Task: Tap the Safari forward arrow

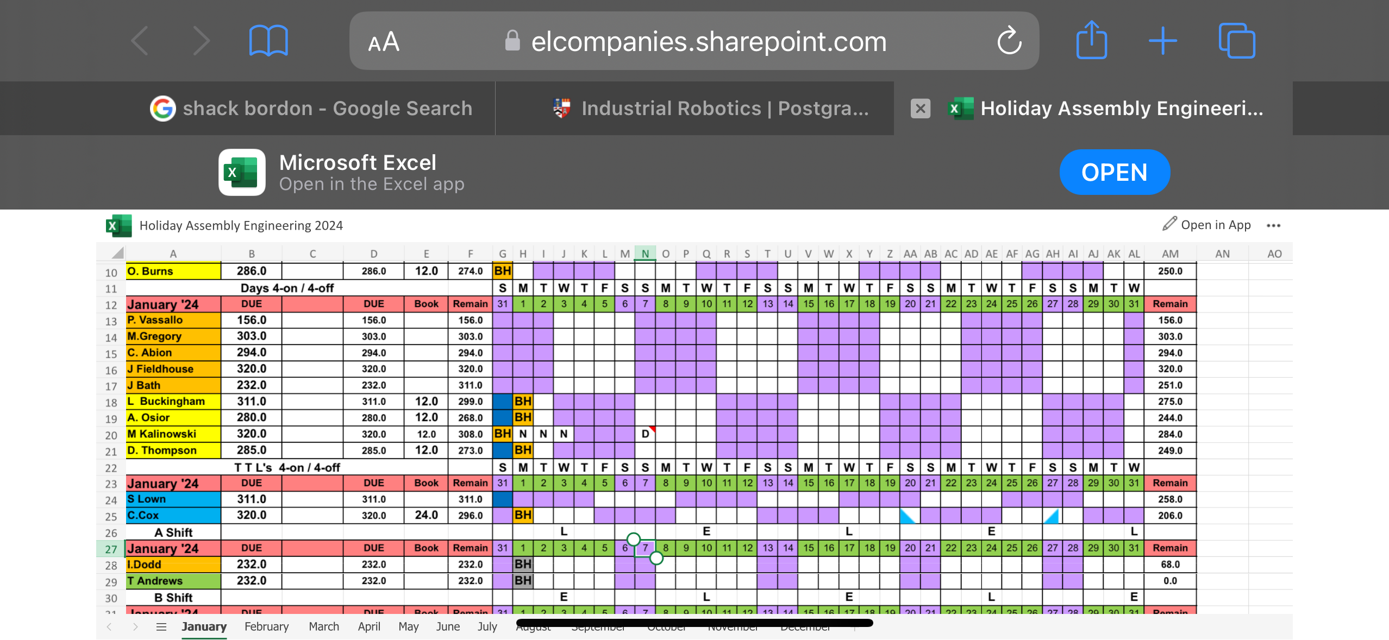Action: click(x=201, y=41)
